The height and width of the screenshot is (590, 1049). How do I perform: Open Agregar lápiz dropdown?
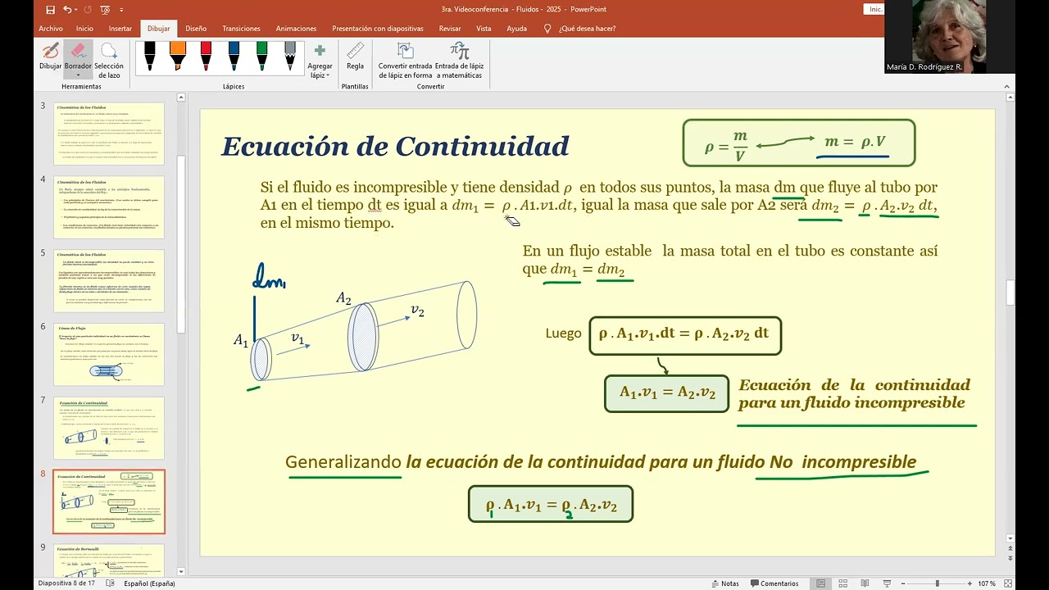[x=320, y=61]
